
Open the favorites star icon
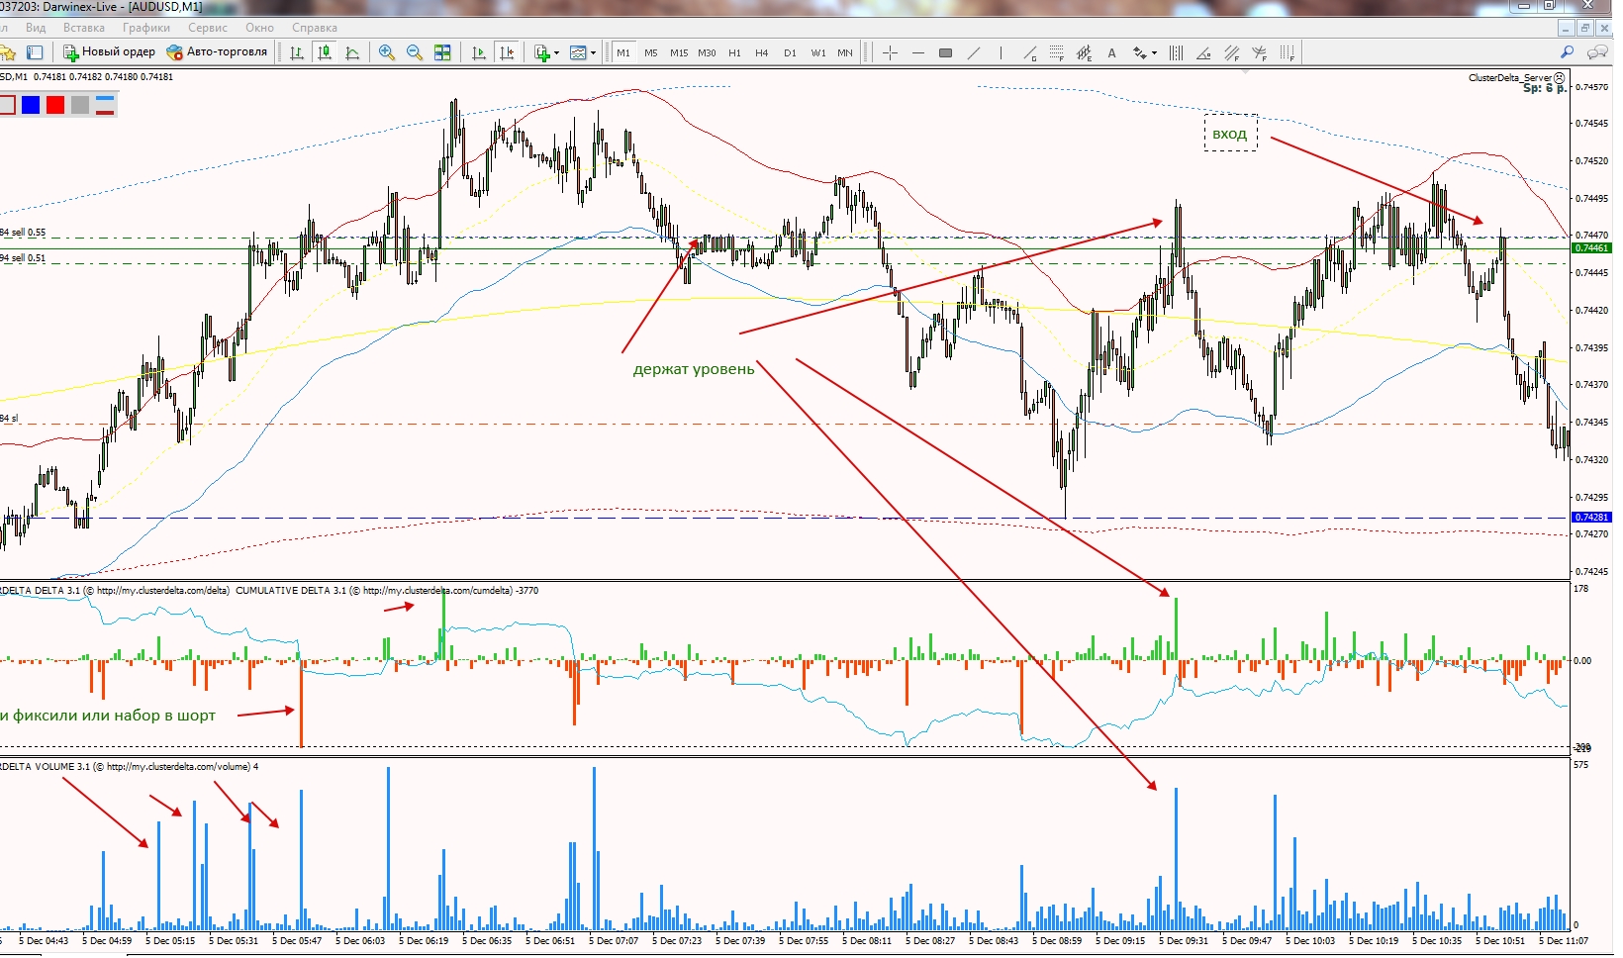click(x=7, y=52)
